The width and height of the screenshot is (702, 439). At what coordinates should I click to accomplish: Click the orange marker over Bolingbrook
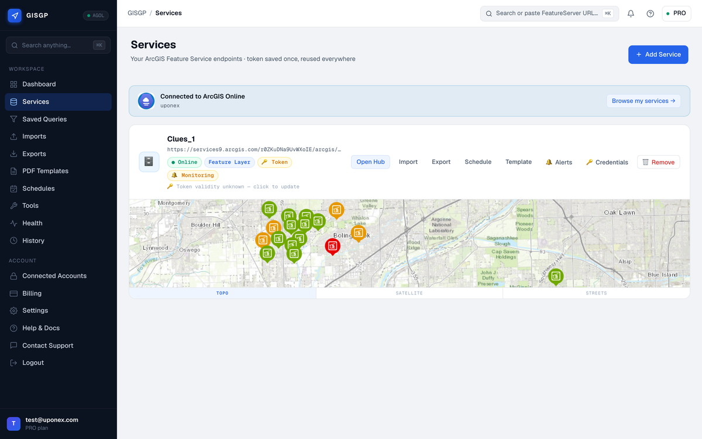pyautogui.click(x=359, y=234)
